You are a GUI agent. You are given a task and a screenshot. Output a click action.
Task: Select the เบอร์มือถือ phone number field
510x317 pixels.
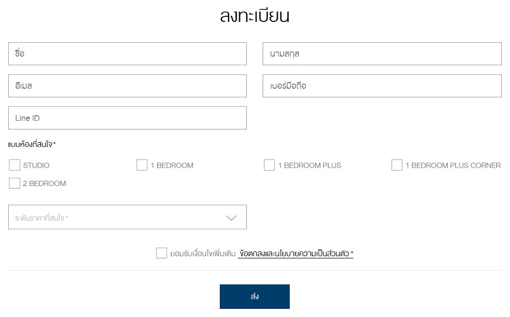pos(382,86)
